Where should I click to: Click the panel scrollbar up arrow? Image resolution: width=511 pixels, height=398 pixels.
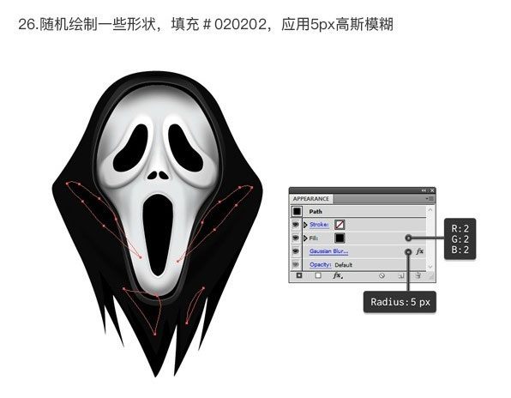tap(430, 210)
